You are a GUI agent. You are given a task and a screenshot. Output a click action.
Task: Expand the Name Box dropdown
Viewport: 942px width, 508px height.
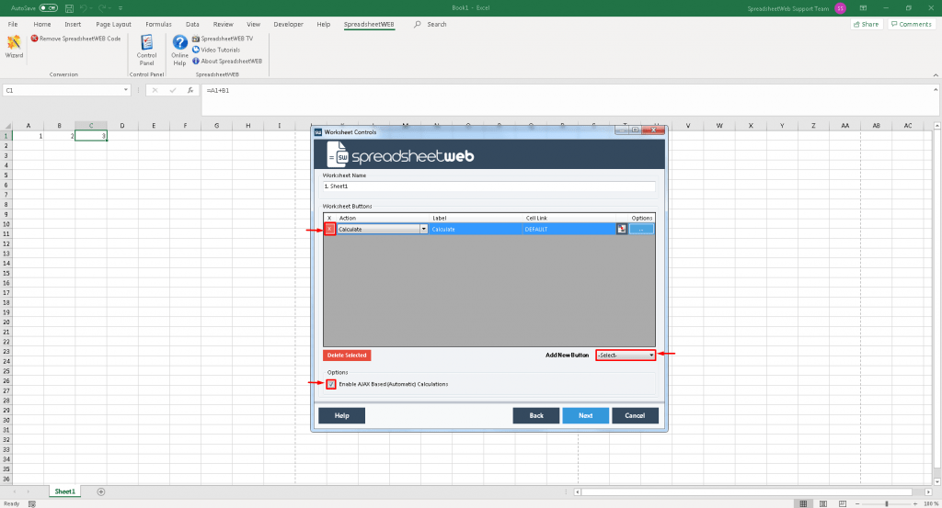(x=125, y=90)
